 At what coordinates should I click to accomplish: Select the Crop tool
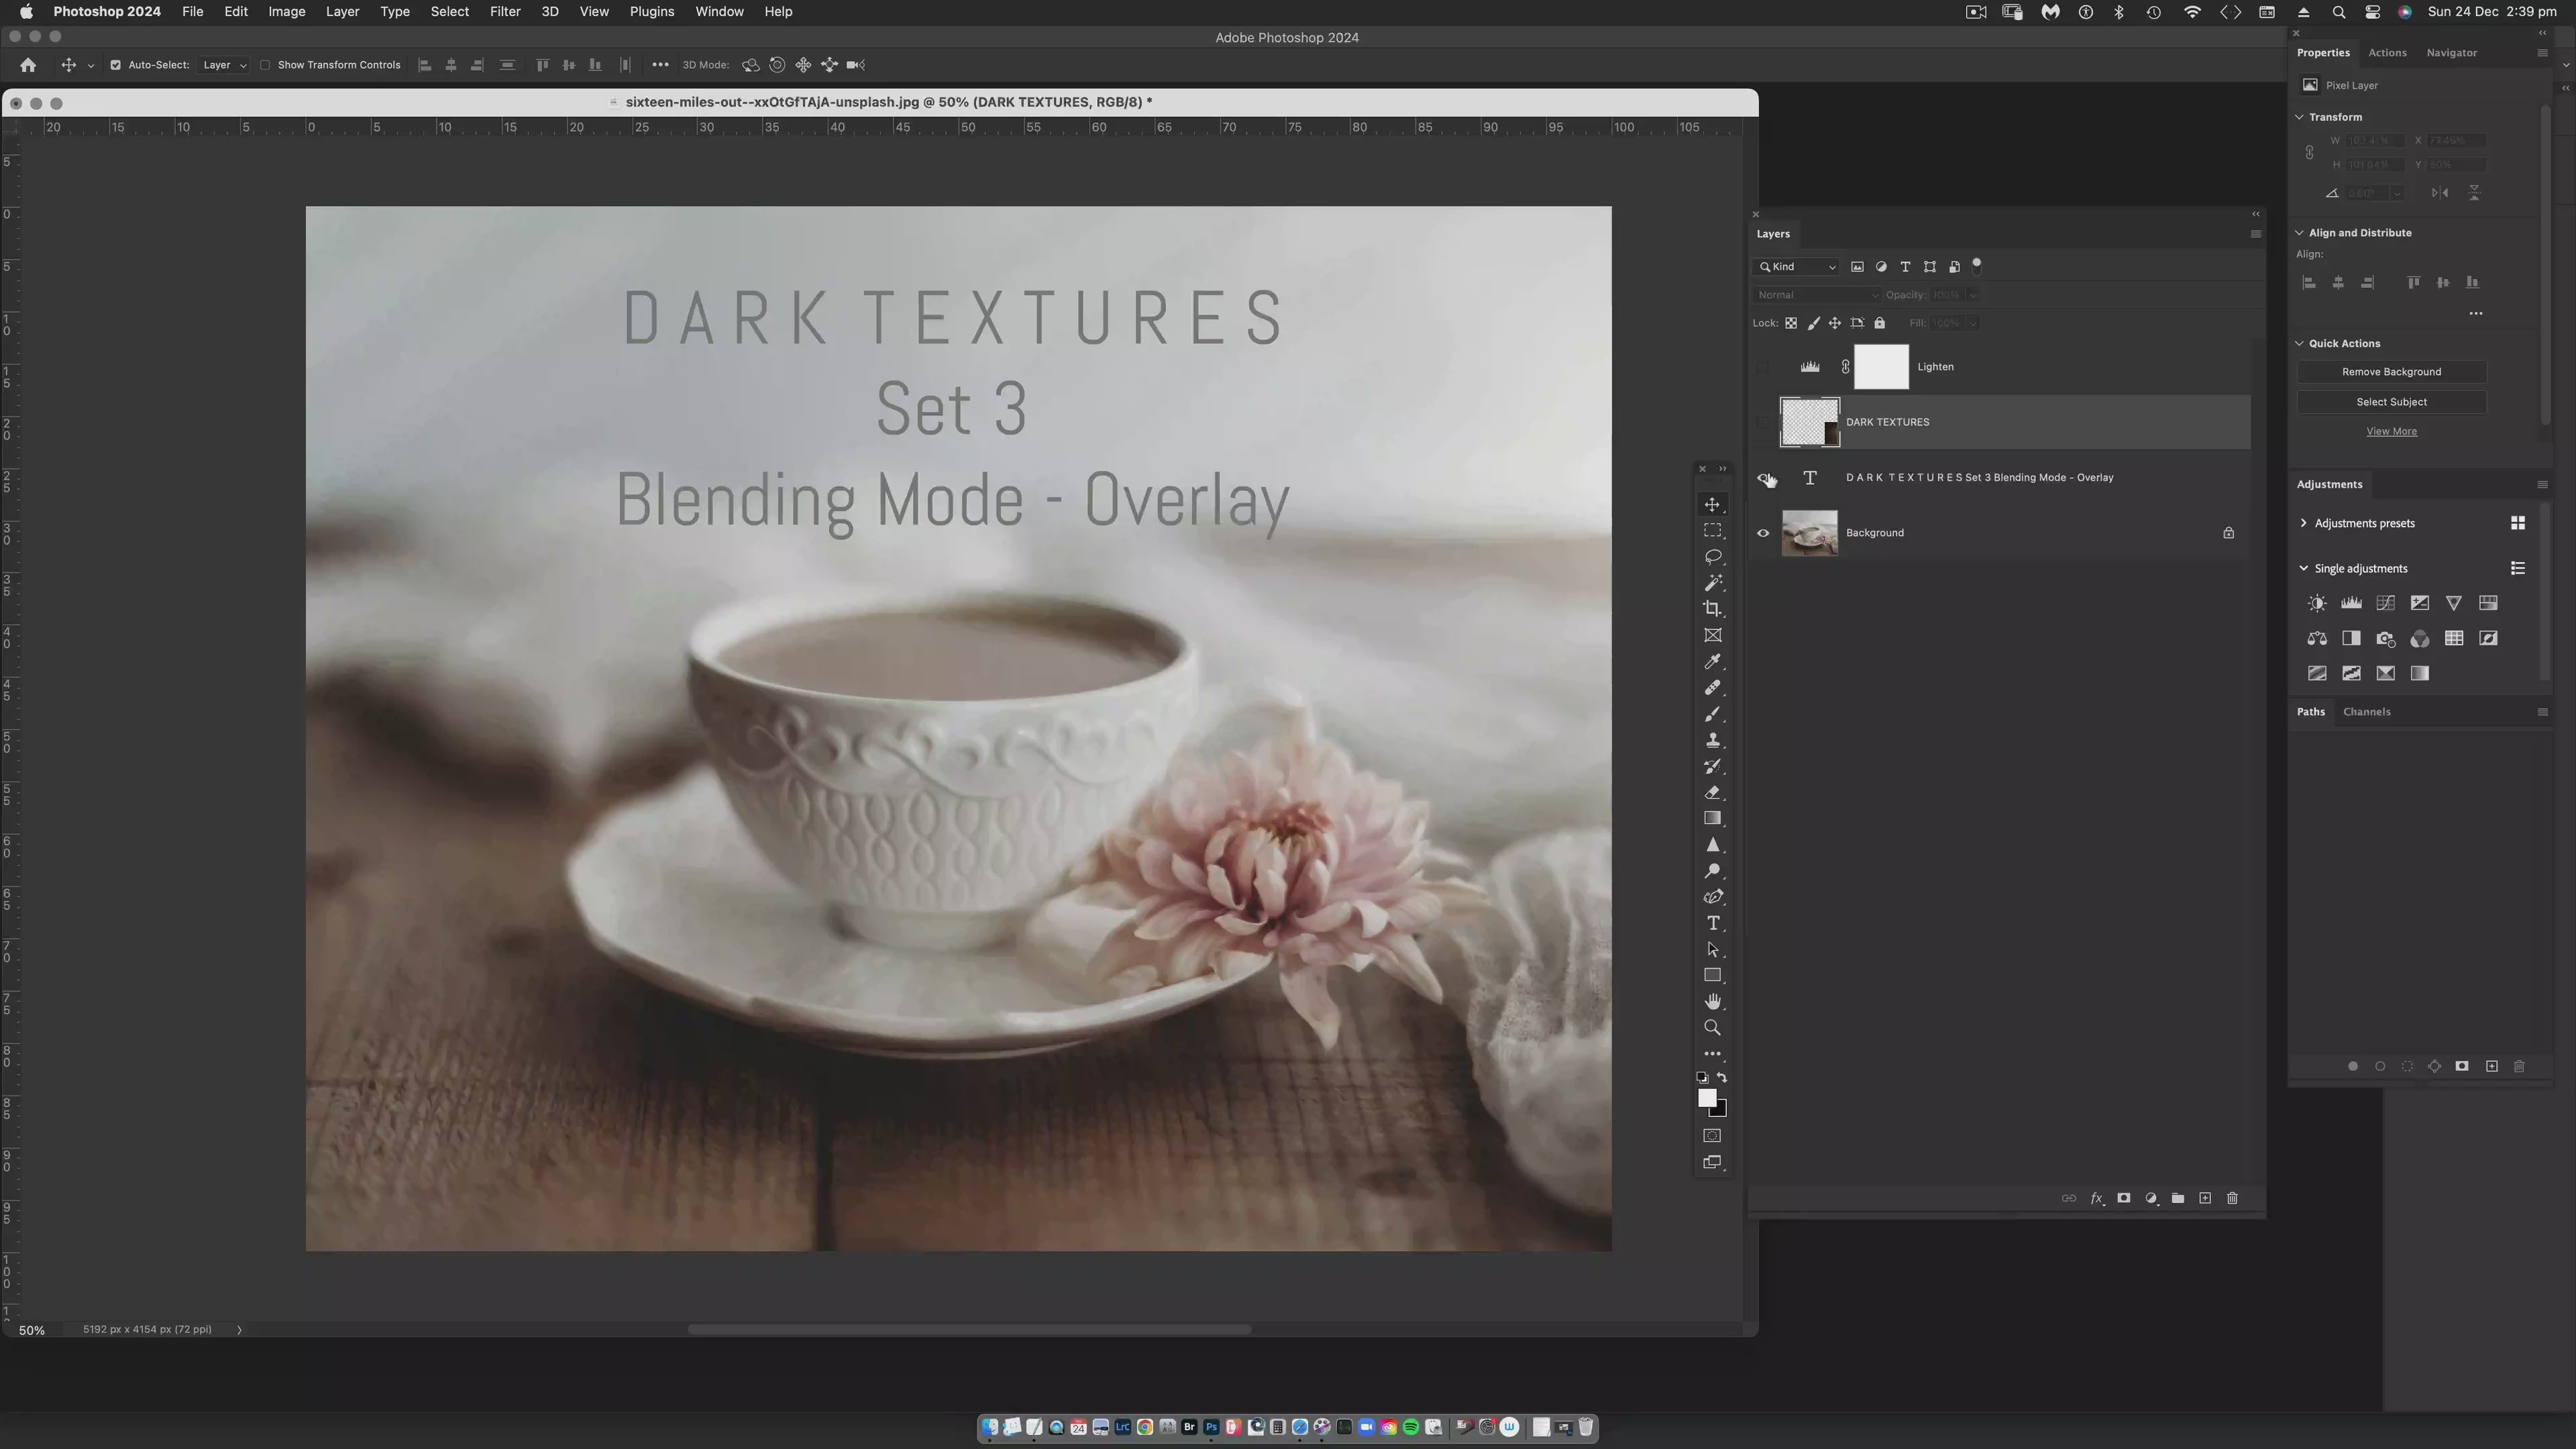tap(1713, 608)
